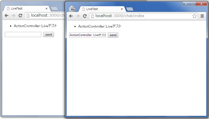Reload the page in incognito window
This screenshot has height=119, width=209.
coord(85,16)
